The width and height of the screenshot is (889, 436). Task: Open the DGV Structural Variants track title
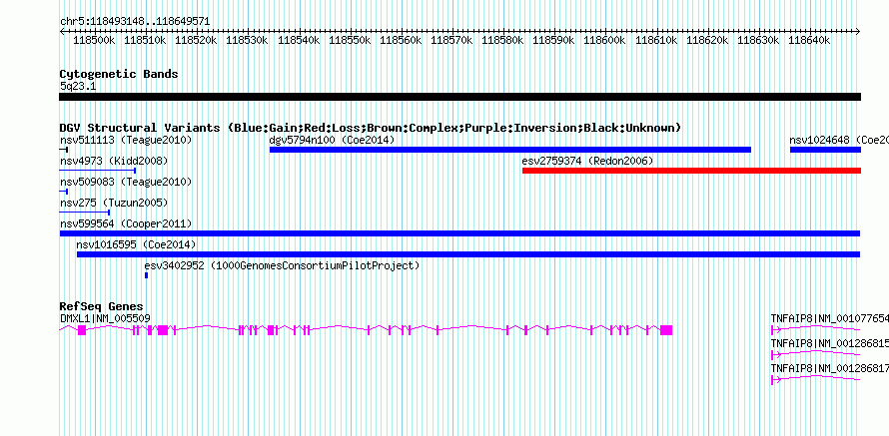tap(371, 128)
